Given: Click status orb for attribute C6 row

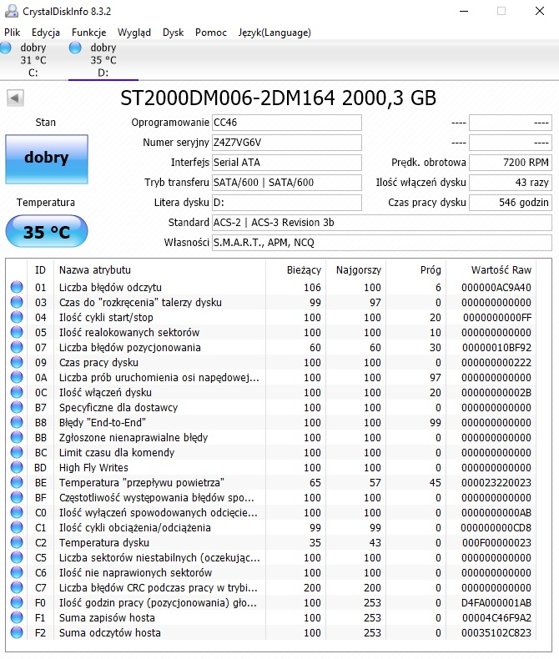Looking at the screenshot, I should 17,572.
